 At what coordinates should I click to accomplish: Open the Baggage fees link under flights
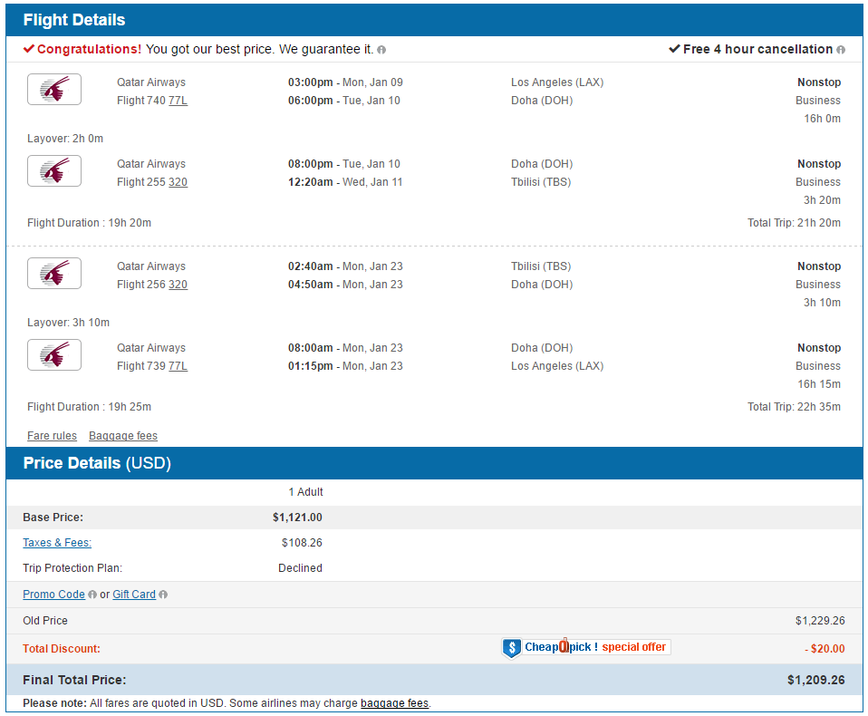point(123,436)
